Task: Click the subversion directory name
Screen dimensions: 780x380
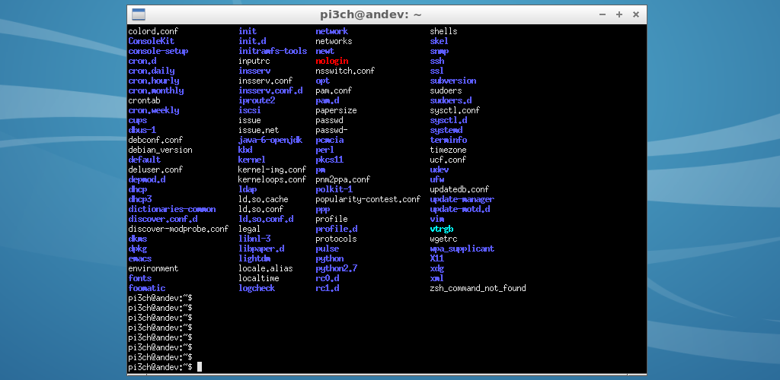Action: 453,81
